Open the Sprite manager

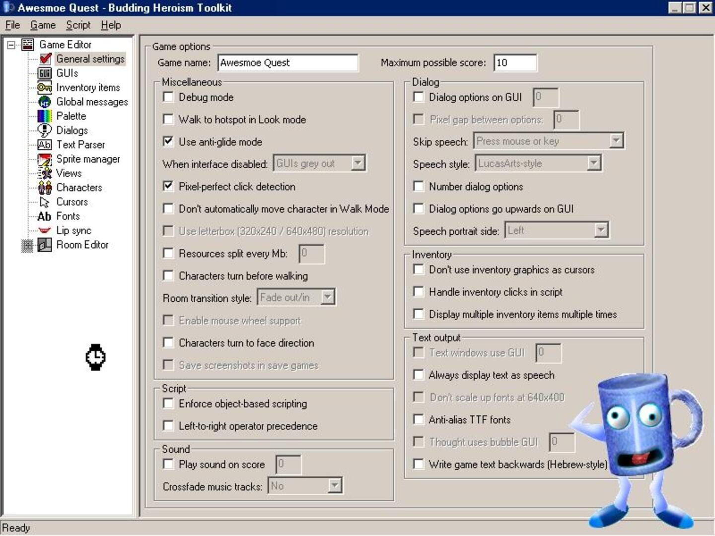point(88,159)
